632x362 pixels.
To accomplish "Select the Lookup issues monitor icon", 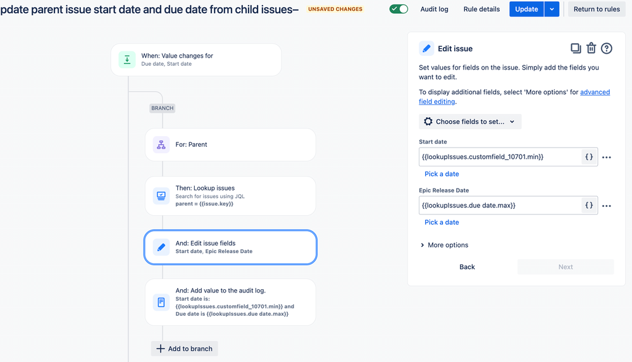I will [x=161, y=196].
